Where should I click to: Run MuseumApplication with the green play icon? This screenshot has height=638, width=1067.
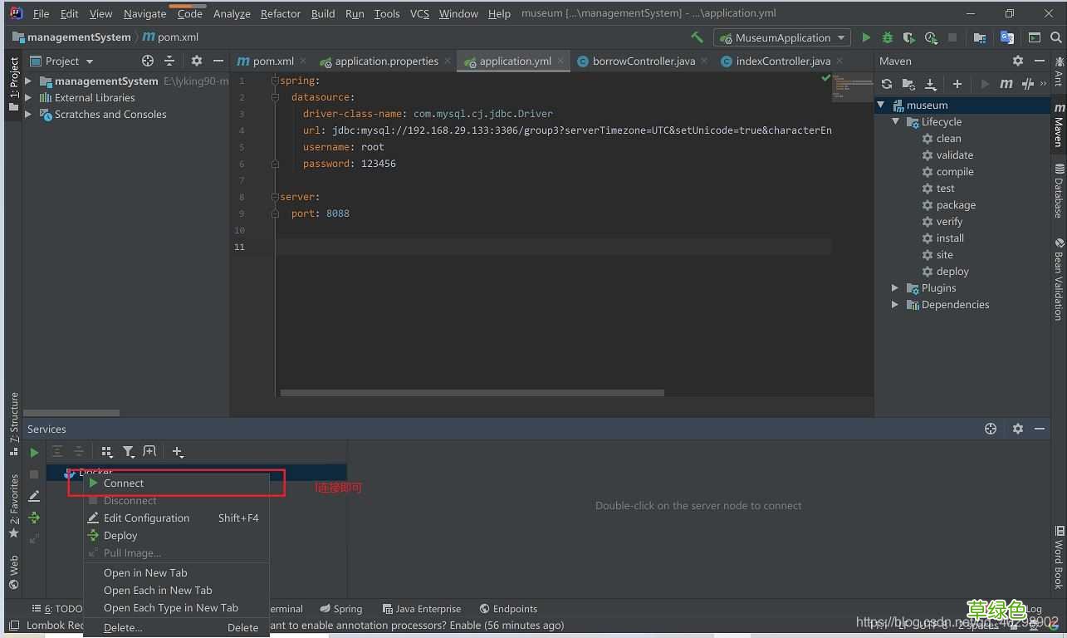tap(866, 37)
